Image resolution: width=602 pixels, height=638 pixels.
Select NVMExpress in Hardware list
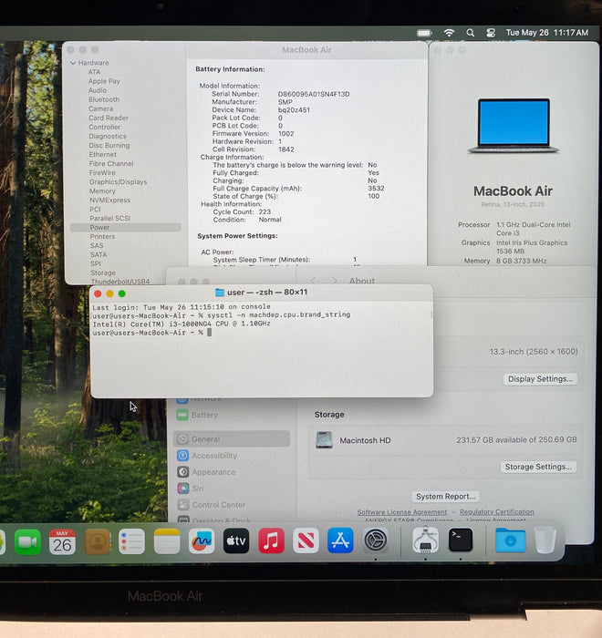click(110, 201)
